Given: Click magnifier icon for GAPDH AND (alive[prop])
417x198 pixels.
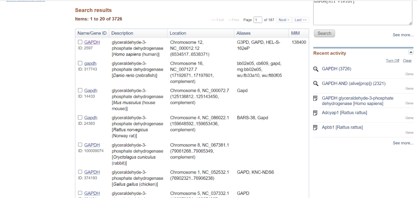Looking at the screenshot, I should [x=316, y=84].
